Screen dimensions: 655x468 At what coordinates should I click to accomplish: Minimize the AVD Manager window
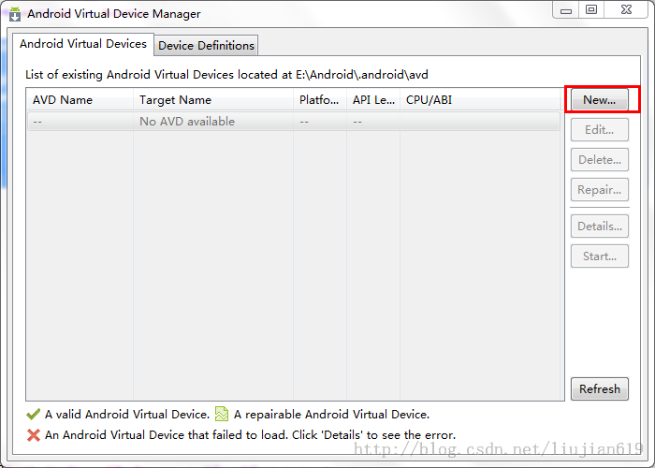(566, 10)
